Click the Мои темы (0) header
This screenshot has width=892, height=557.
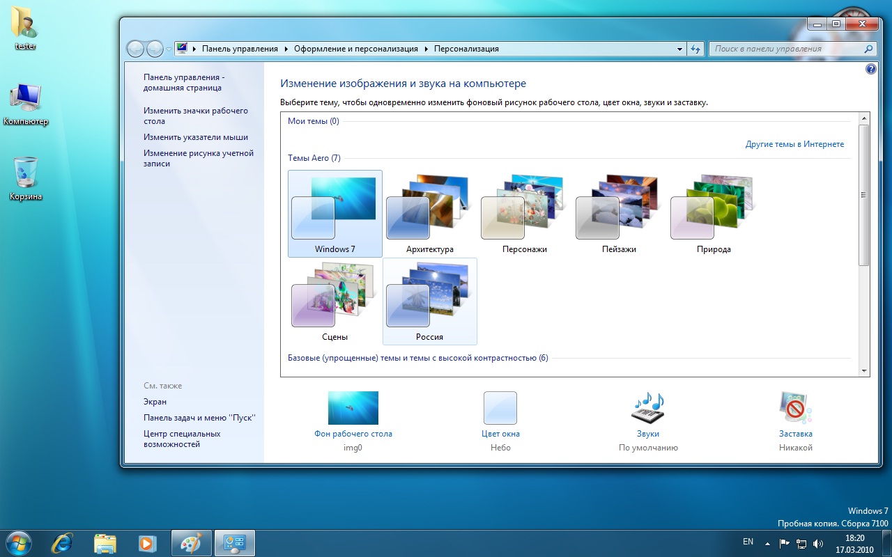point(314,121)
